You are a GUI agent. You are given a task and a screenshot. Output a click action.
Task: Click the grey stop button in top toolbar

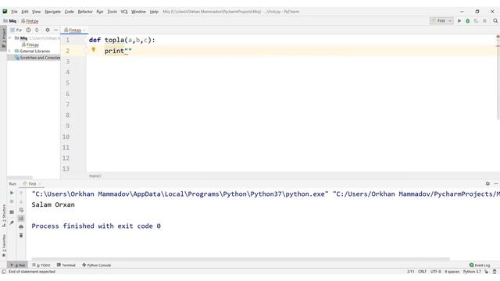(484, 21)
